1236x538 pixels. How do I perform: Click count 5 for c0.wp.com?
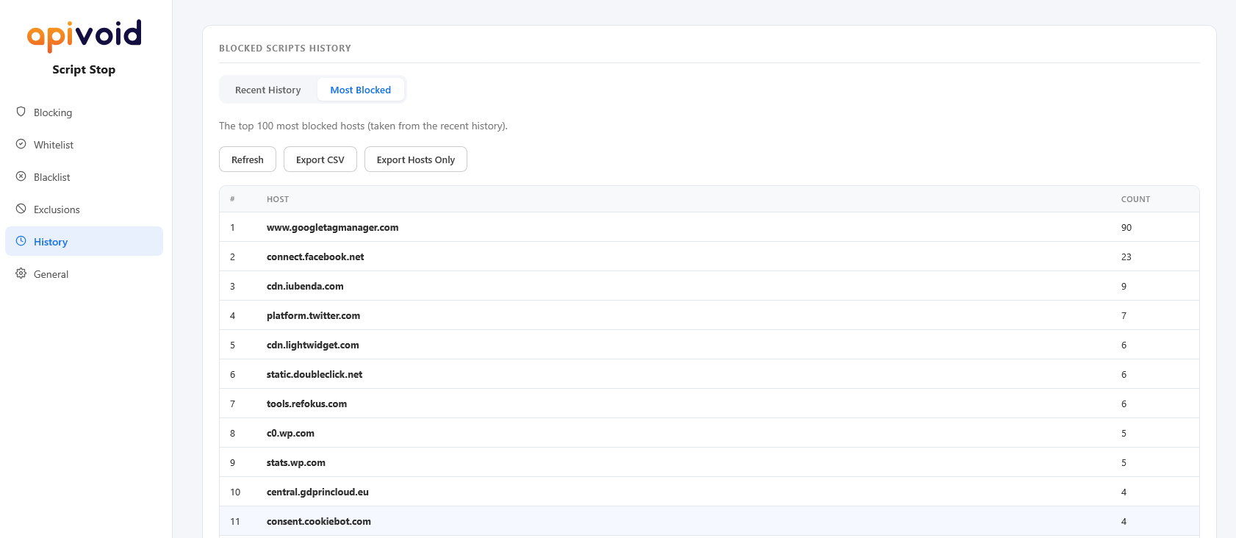coord(1124,433)
